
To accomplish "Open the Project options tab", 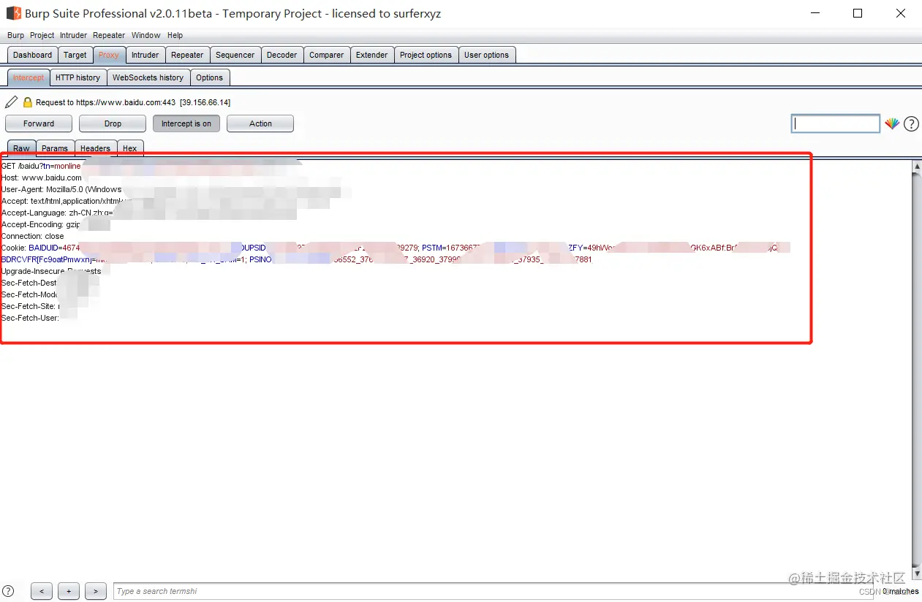I will 426,55.
